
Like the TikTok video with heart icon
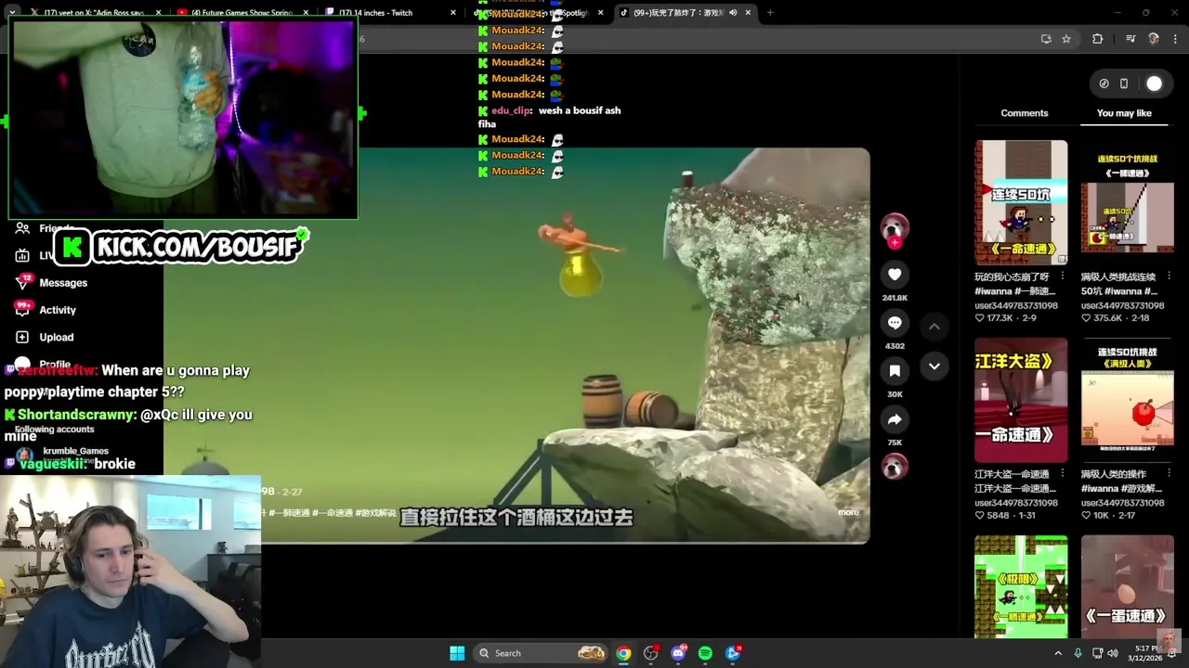click(895, 275)
